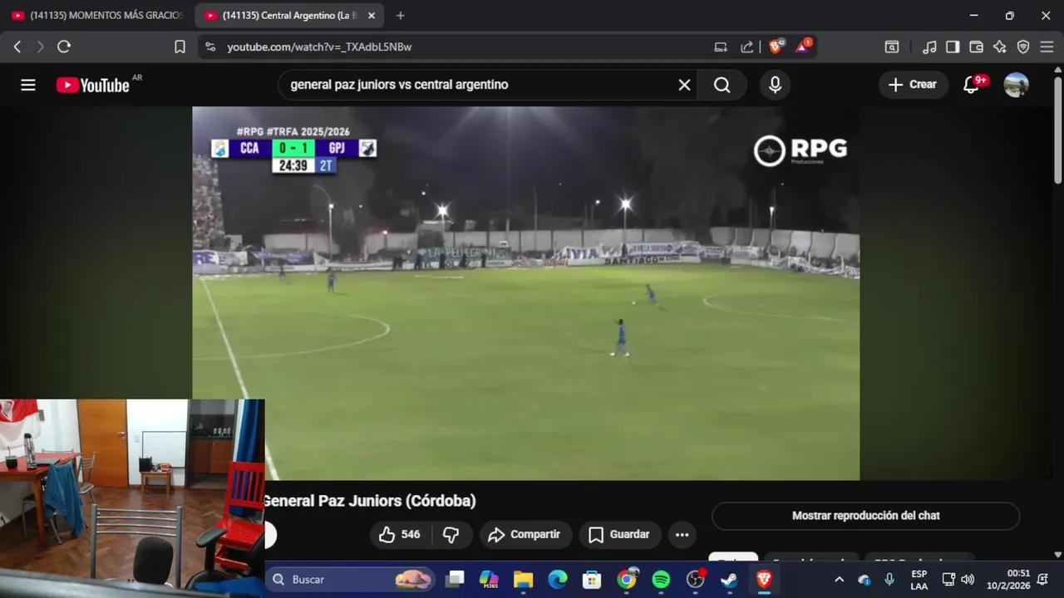Image resolution: width=1064 pixels, height=598 pixels.
Task: Open Microsoft Store from taskbar
Action: click(592, 579)
